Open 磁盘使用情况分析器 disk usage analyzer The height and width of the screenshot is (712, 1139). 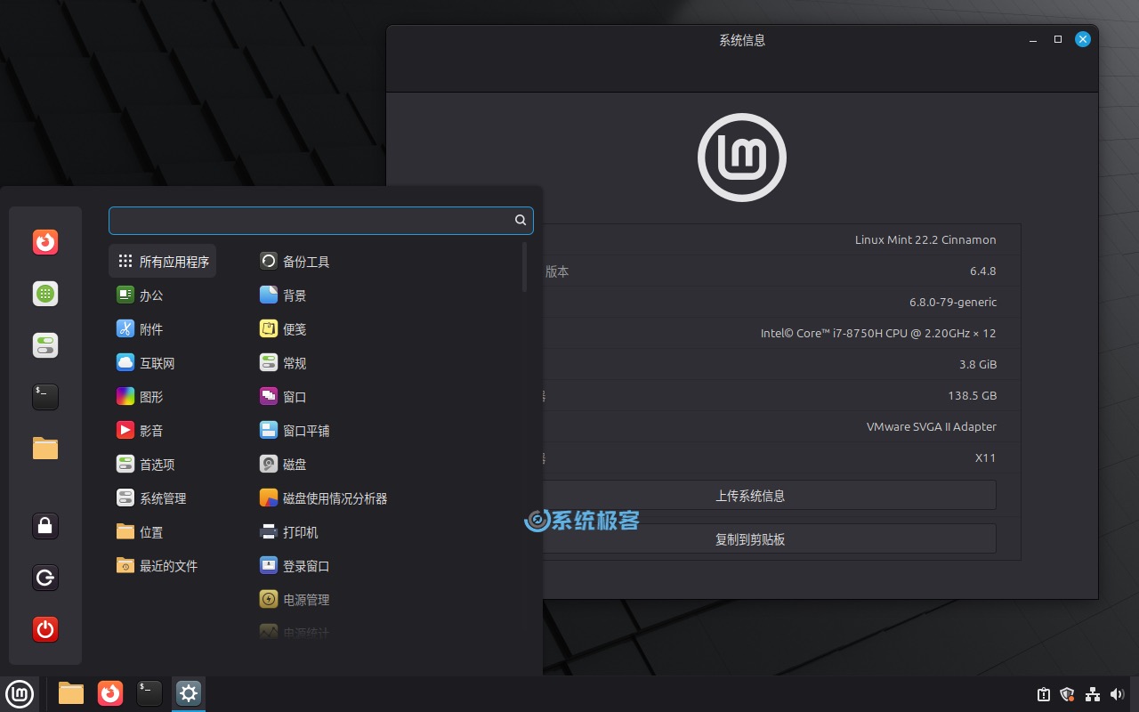(324, 498)
